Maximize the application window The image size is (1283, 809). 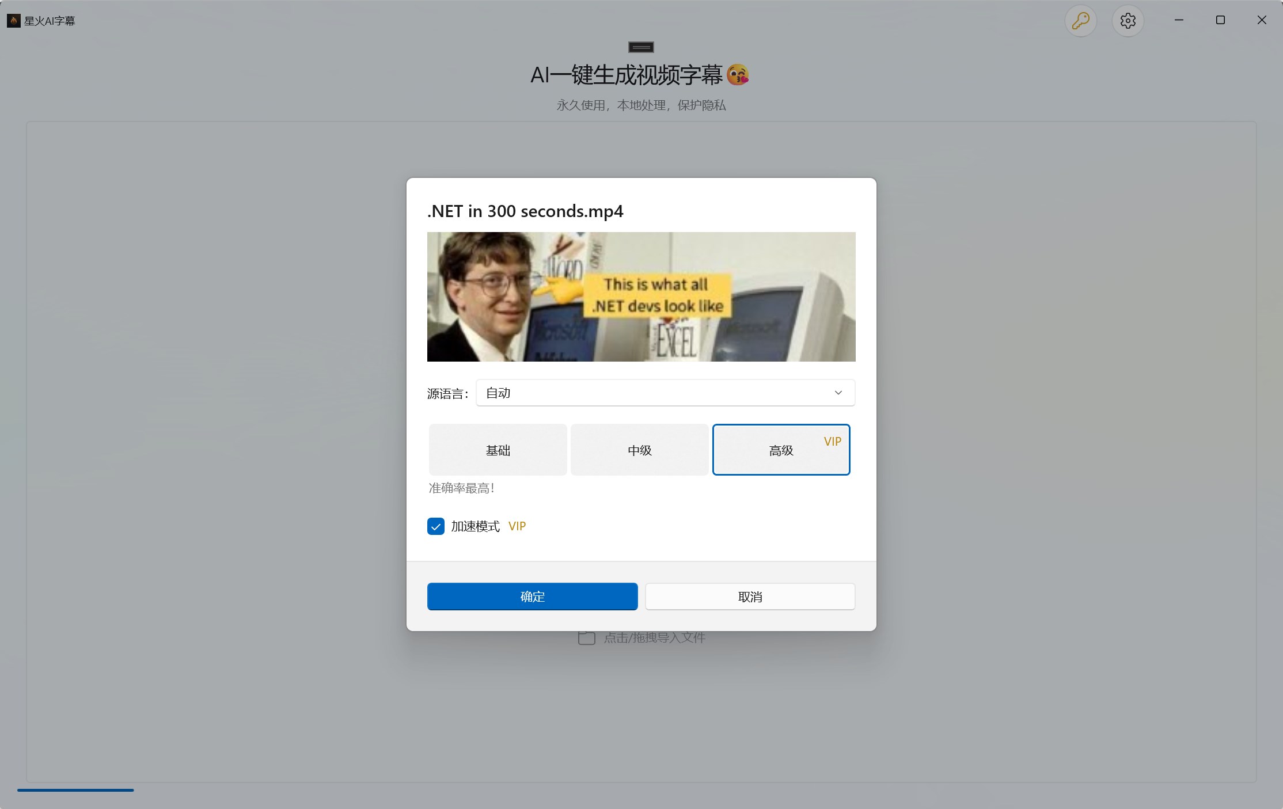coord(1220,20)
